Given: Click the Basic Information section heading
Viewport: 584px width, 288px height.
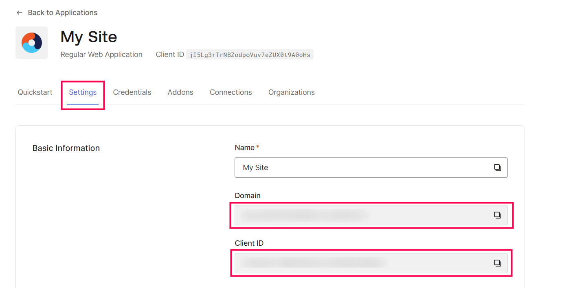Looking at the screenshot, I should tap(66, 148).
